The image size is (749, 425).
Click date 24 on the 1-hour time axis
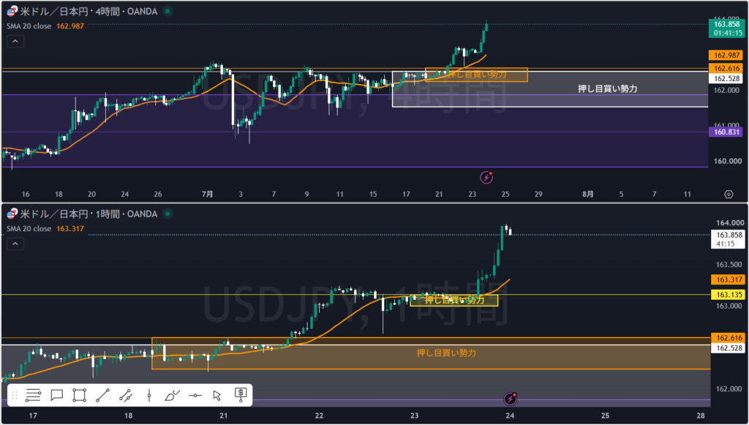click(x=510, y=415)
